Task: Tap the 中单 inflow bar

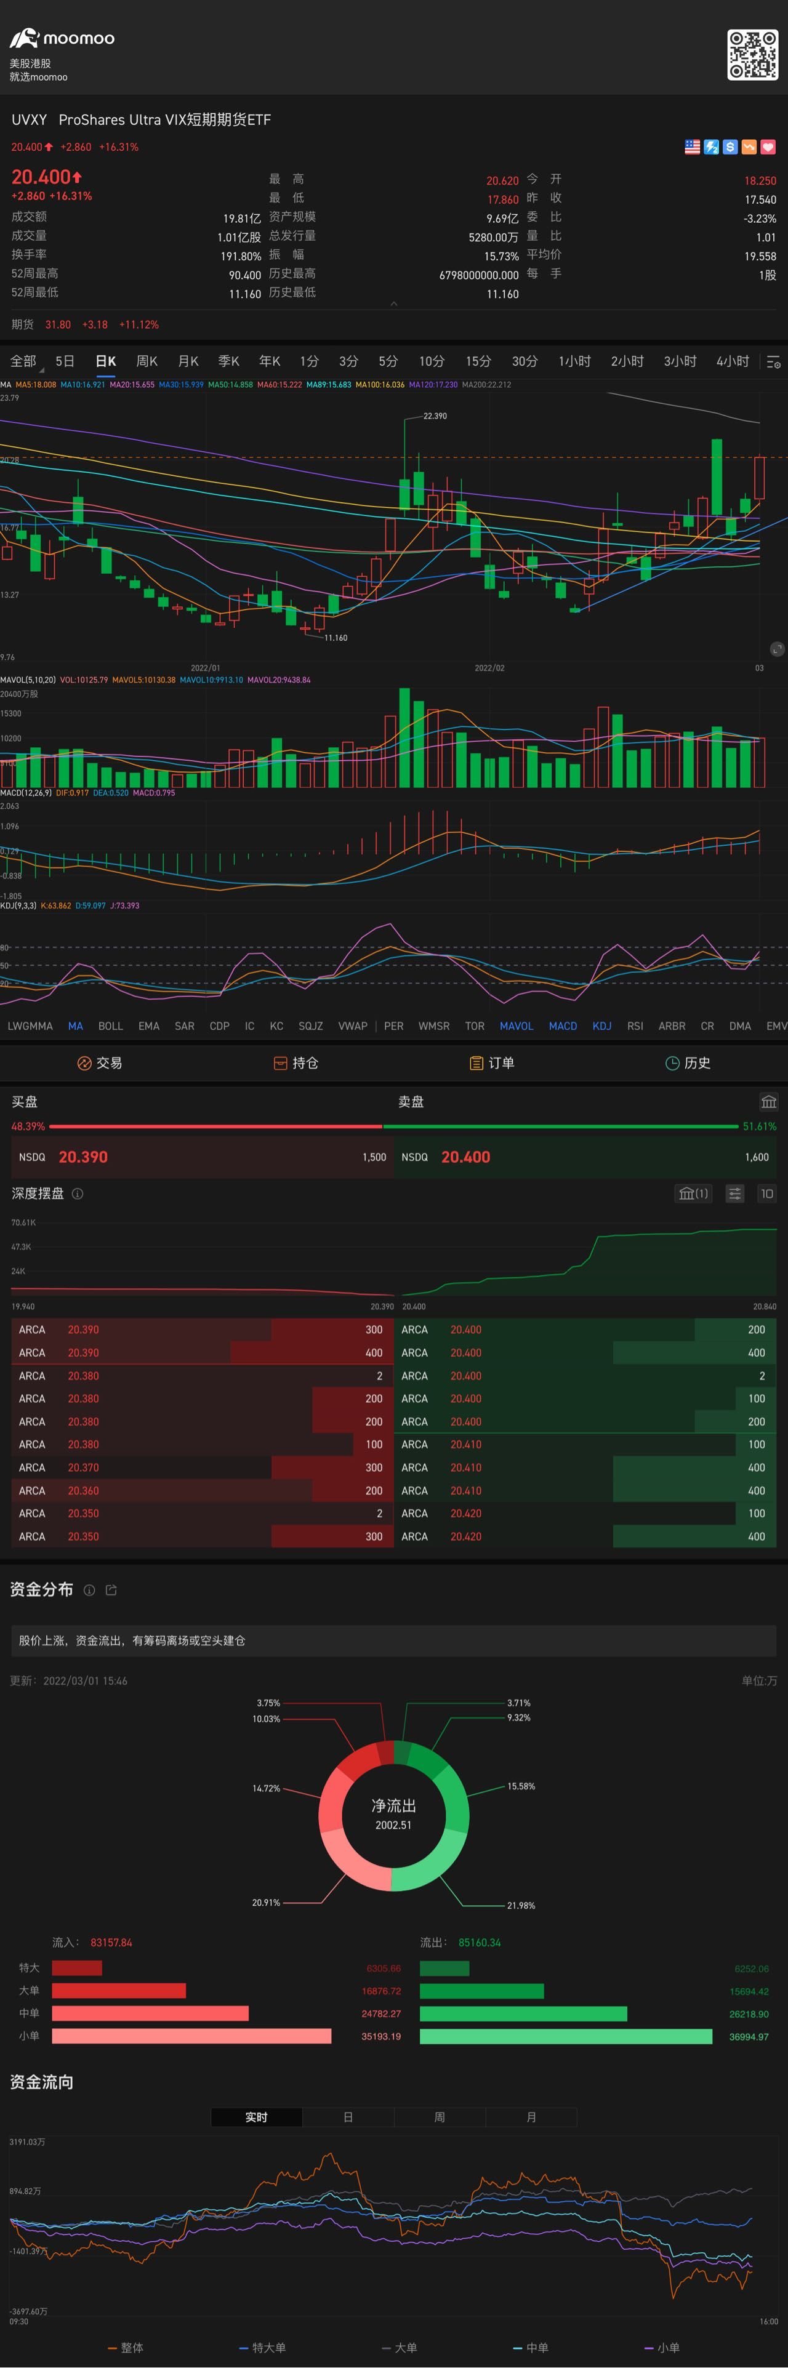Action: [150, 2014]
